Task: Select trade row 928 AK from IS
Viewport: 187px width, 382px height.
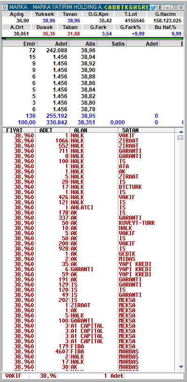Action: (89, 248)
